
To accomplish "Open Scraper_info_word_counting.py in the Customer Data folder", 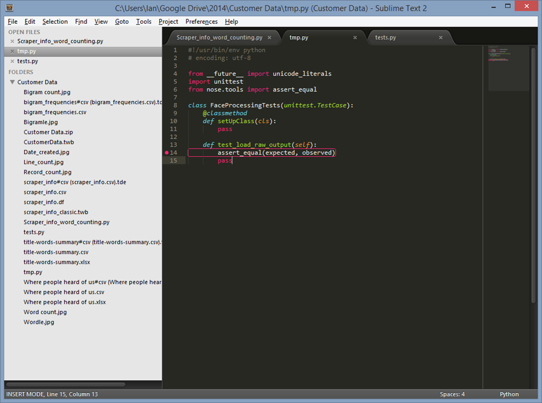I will pyautogui.click(x=66, y=222).
